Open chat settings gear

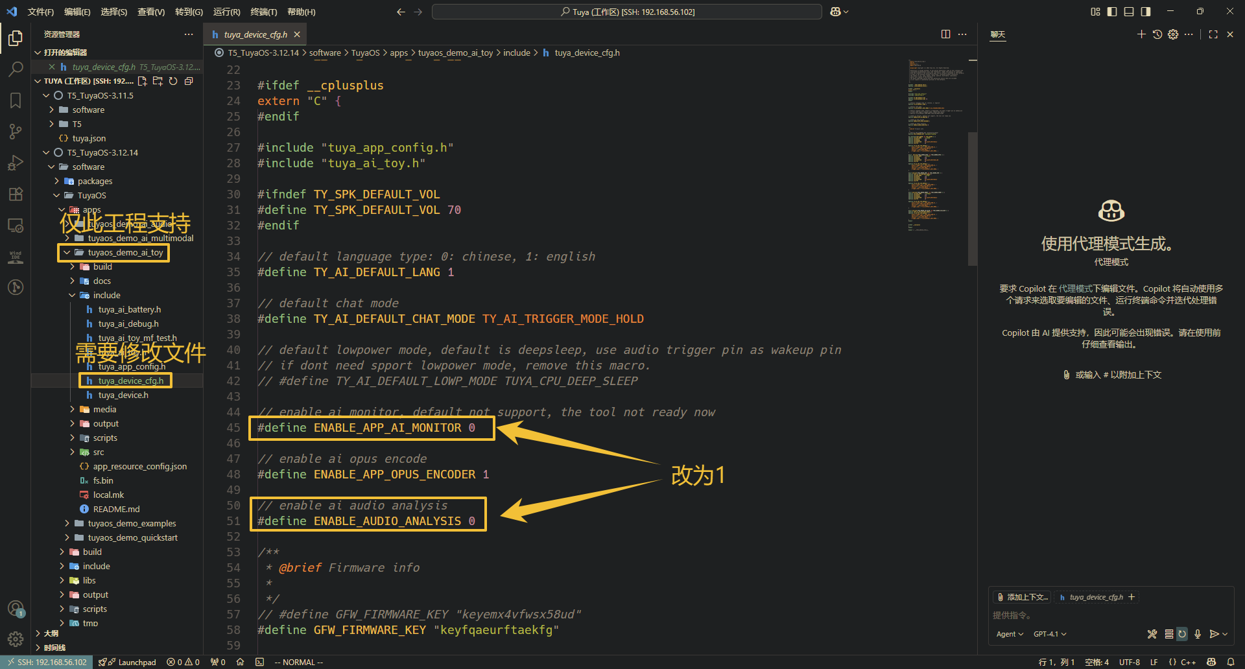click(x=1173, y=34)
